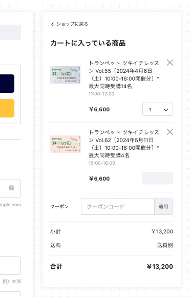Open the pink Vol.62 May 11 lesson thumbnail
Viewport: 192px width, 297px height.
click(65, 144)
